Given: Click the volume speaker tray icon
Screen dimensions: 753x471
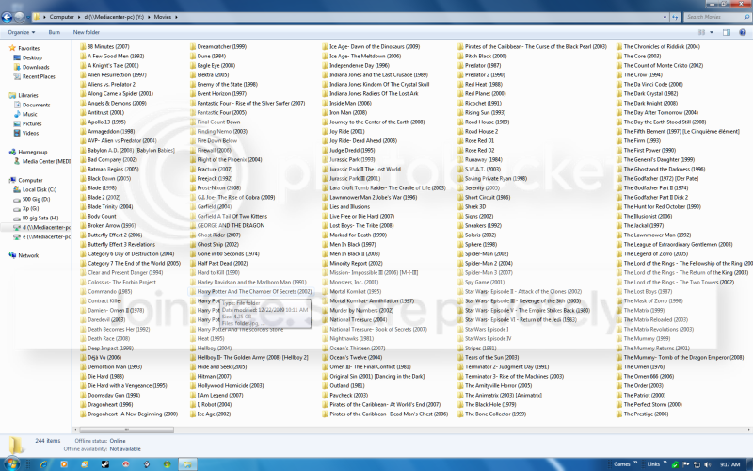Looking at the screenshot, I should tap(708, 464).
